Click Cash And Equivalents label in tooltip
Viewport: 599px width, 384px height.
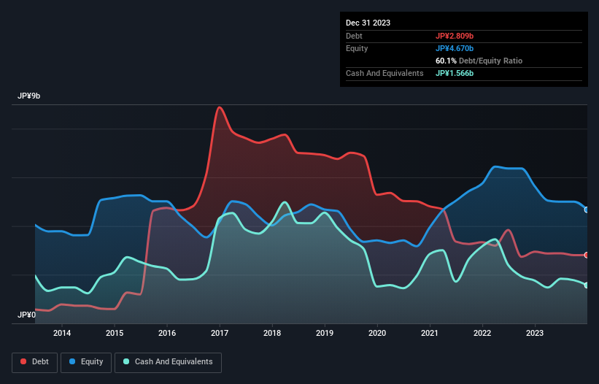click(384, 73)
